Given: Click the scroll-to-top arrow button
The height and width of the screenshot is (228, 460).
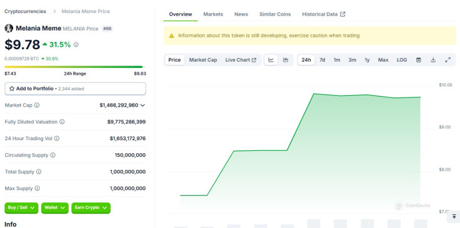Looking at the screenshot, I should (x=454, y=217).
